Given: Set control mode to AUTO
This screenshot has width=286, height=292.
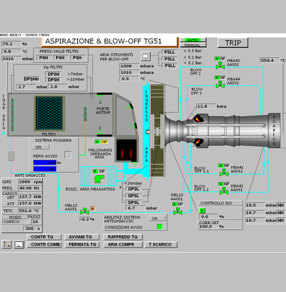Looking at the screenshot, I should coord(193,40).
